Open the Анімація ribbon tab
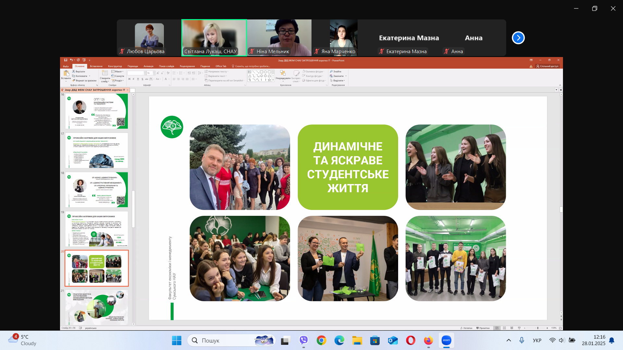Image resolution: width=623 pixels, height=350 pixels. pyautogui.click(x=148, y=66)
